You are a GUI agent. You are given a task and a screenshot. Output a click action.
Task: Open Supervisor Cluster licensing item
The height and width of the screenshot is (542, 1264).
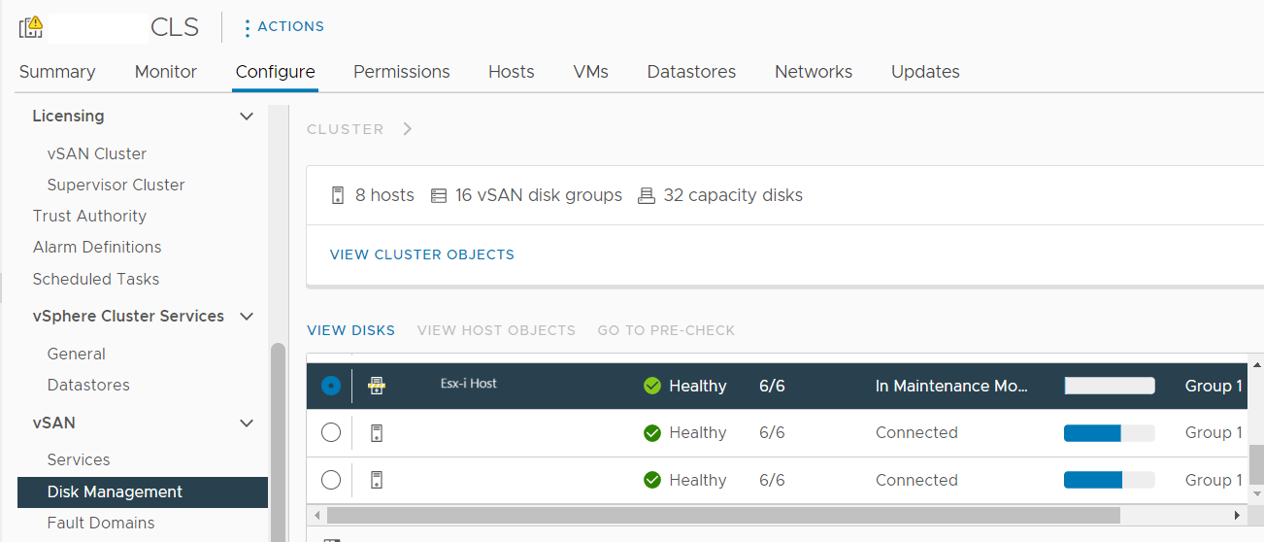coord(116,185)
